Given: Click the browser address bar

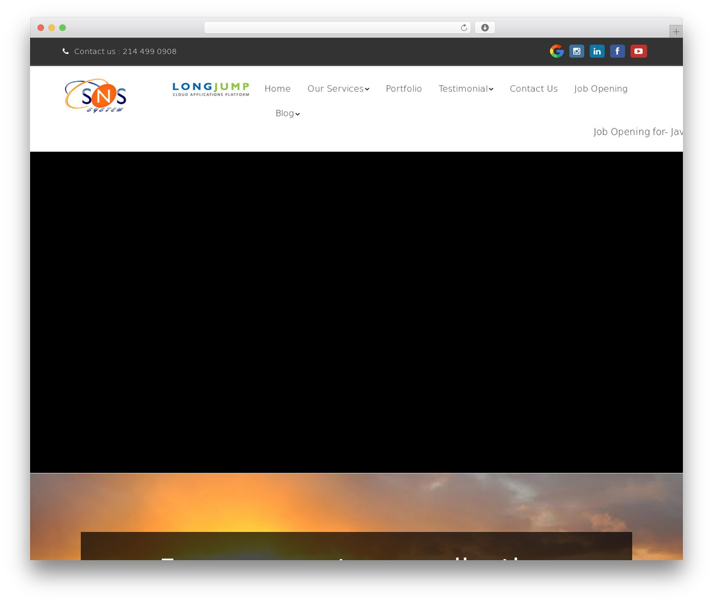Looking at the screenshot, I should click(337, 28).
